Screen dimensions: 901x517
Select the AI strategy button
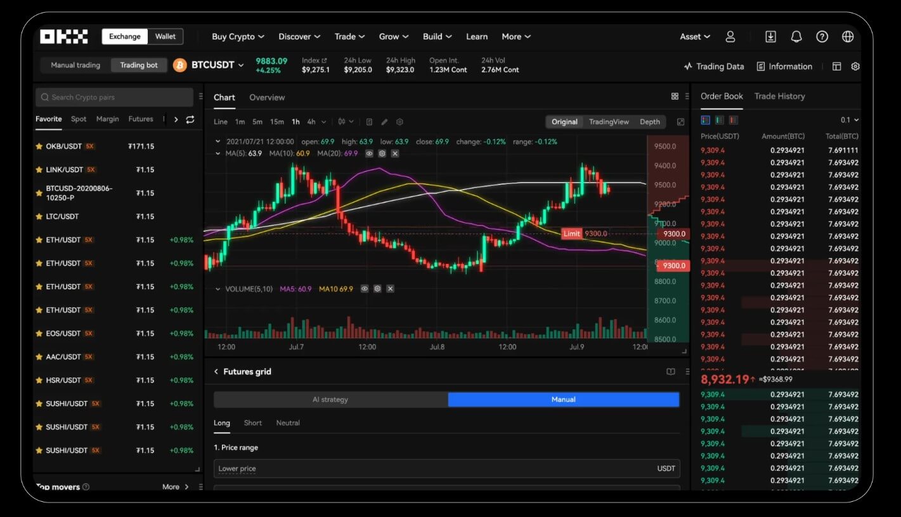click(x=330, y=400)
